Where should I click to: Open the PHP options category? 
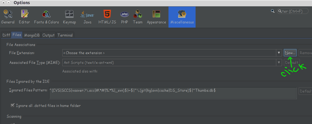(x=125, y=17)
